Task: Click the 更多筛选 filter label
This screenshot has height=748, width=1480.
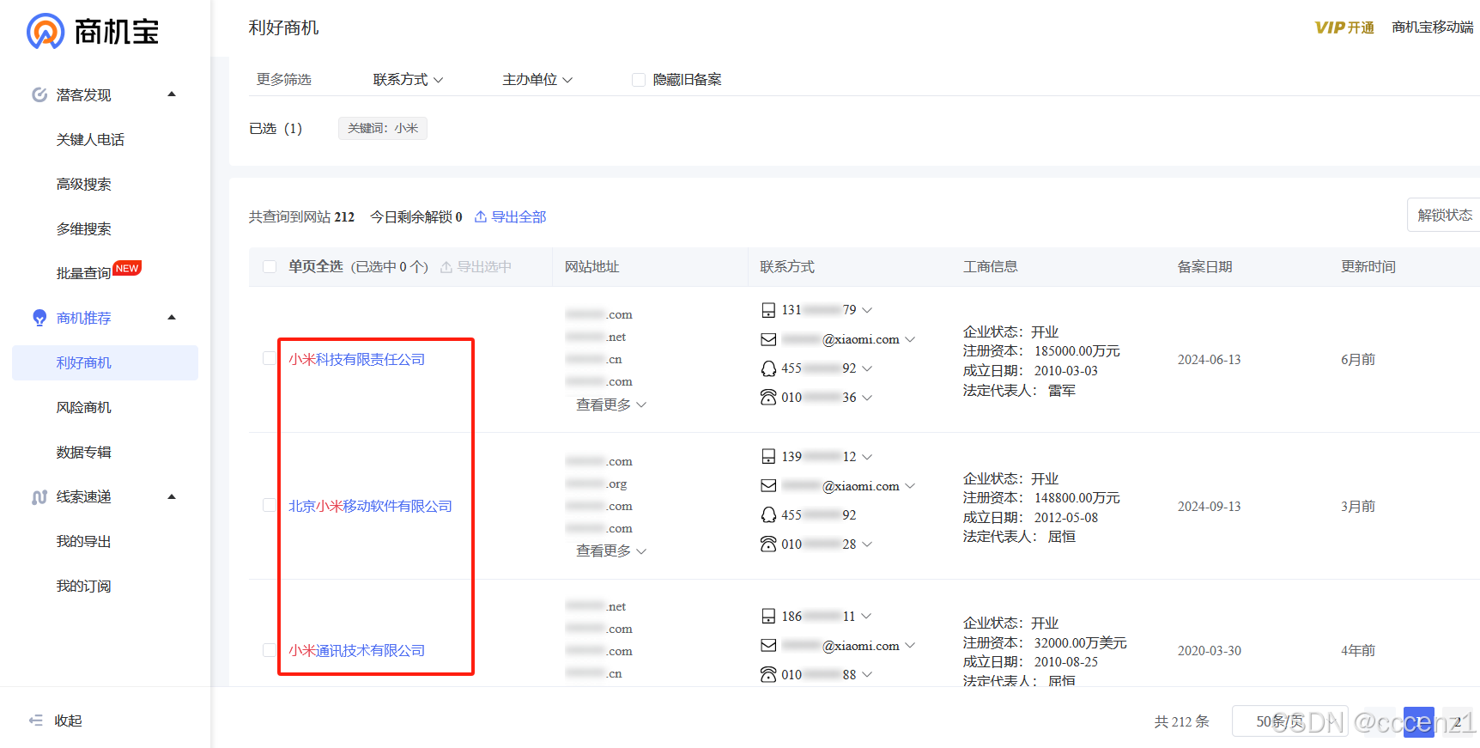Action: click(x=284, y=80)
